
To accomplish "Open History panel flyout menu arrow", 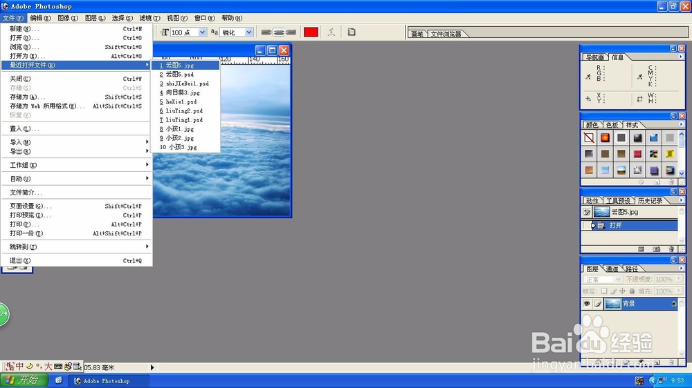I will click(680, 200).
